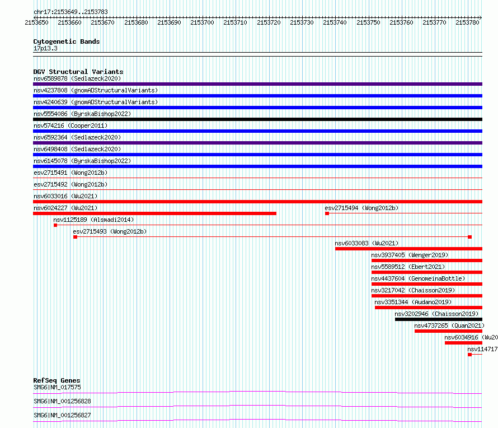
Task: Click the red bar under nsv6033016
Action: [x=257, y=202]
